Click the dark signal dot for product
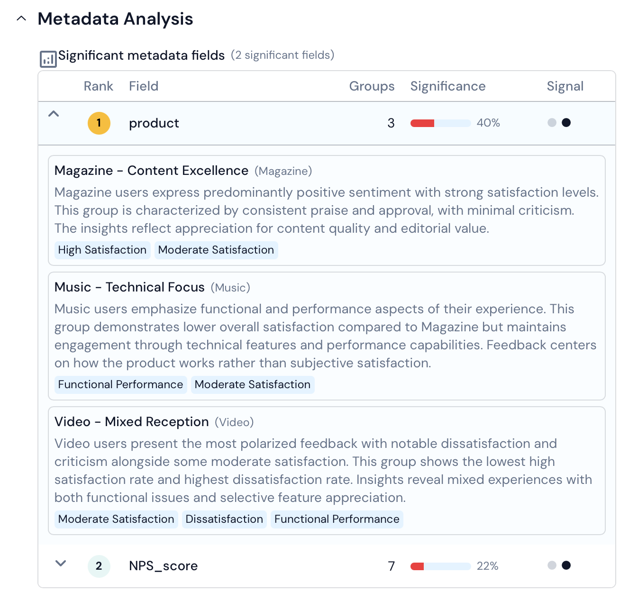This screenshot has height=601, width=638. pos(566,123)
